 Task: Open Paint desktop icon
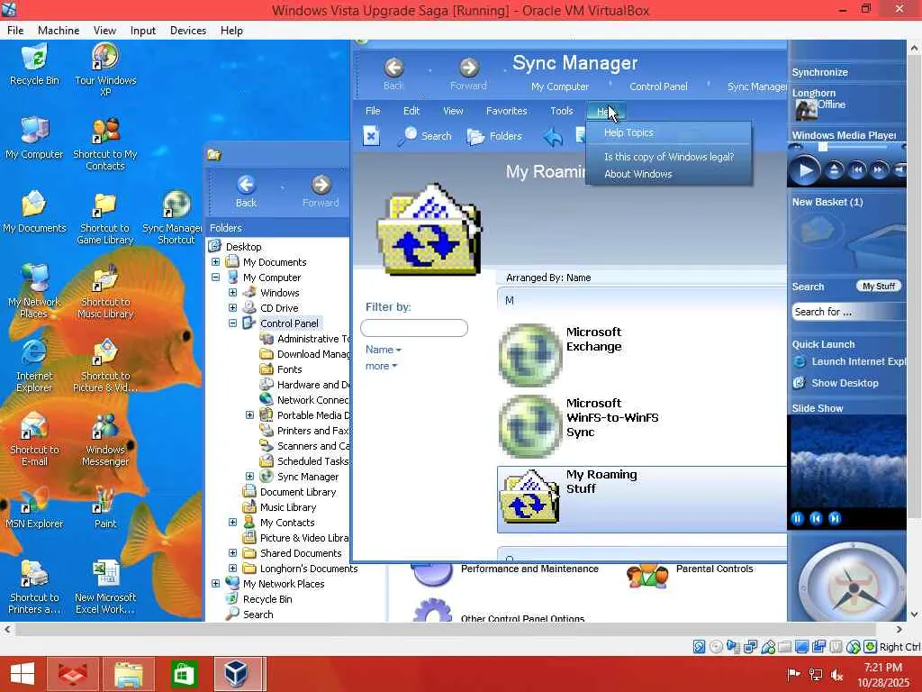point(105,508)
